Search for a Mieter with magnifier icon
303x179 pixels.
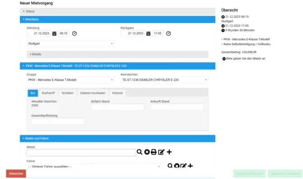(140, 152)
